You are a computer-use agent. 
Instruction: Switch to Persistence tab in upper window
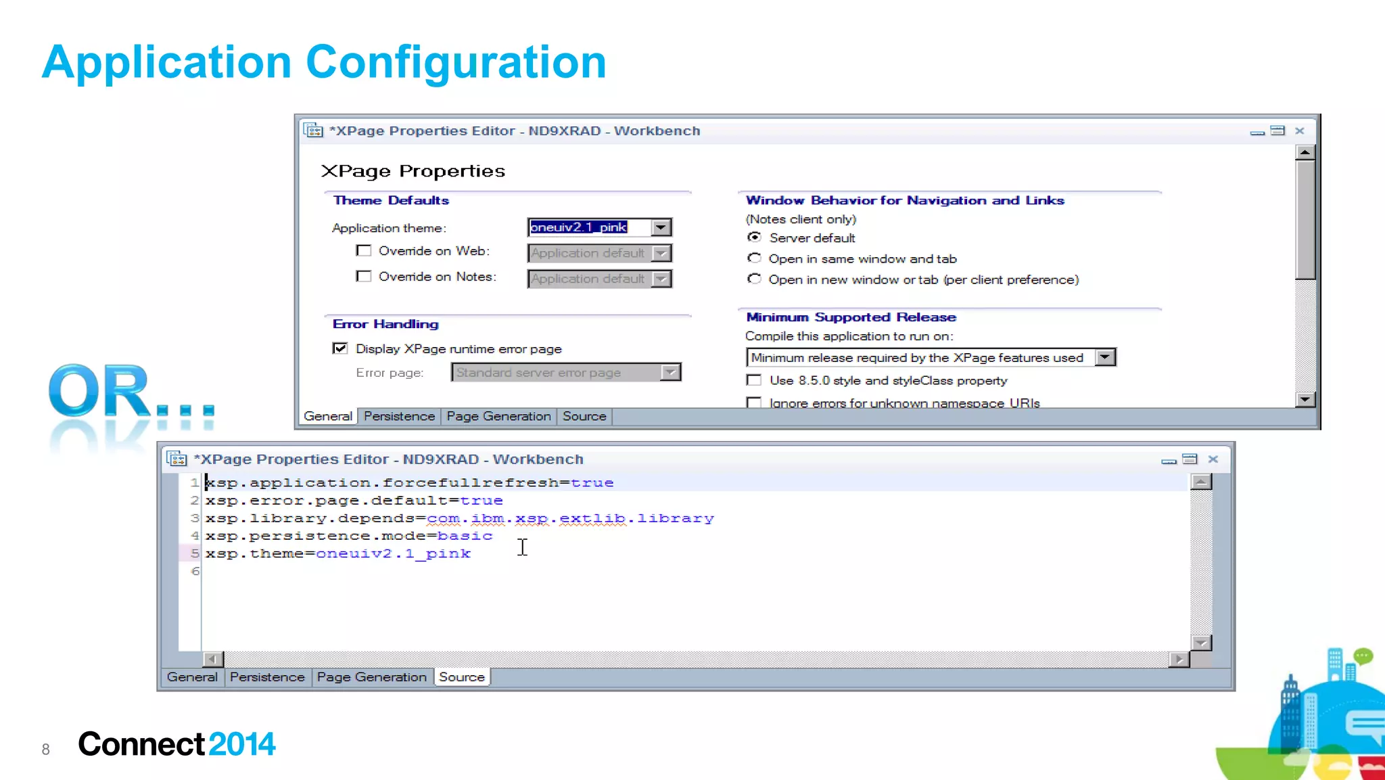399,416
